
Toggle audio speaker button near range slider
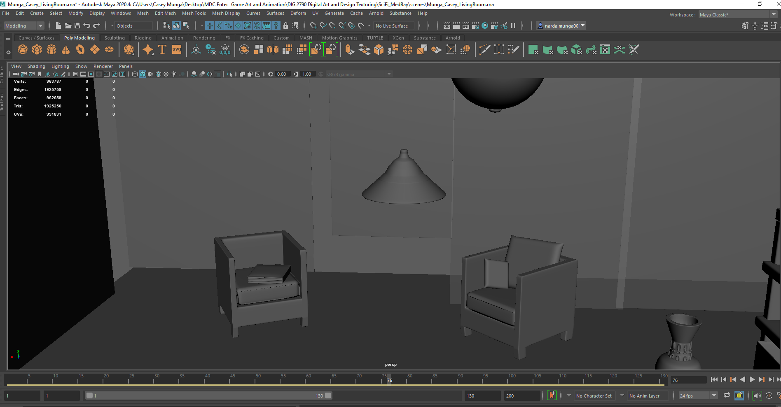tap(757, 395)
